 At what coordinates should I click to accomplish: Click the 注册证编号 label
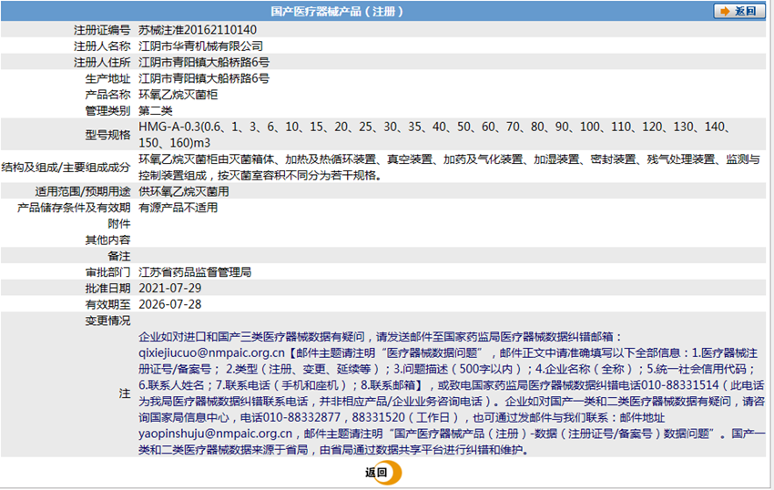tap(102, 30)
